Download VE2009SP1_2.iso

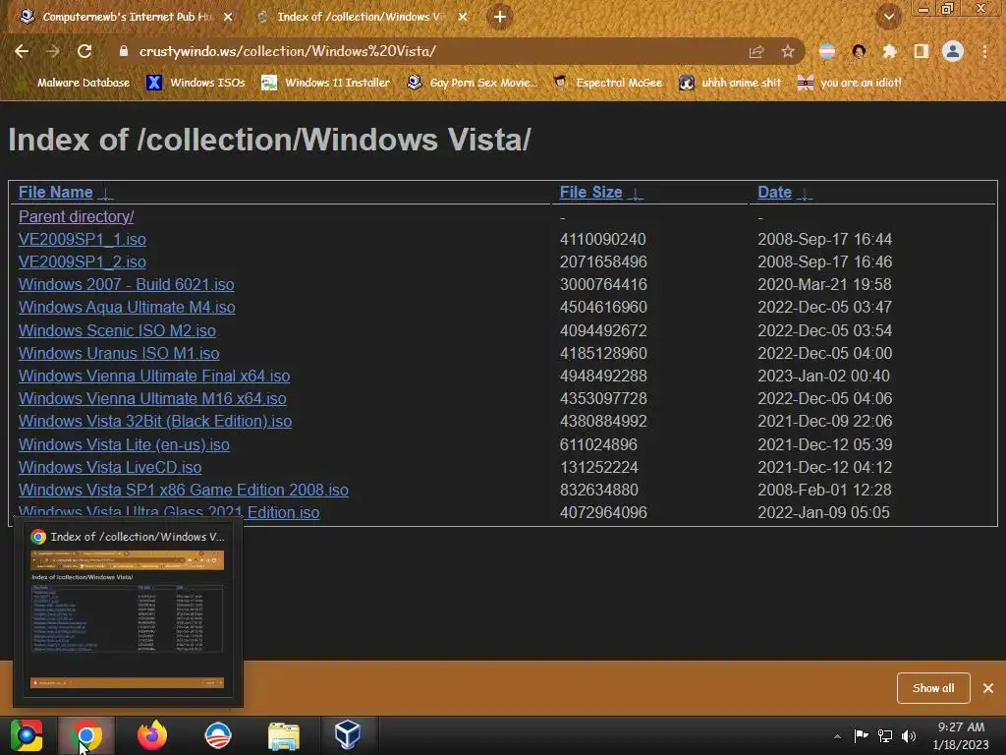[x=83, y=261]
